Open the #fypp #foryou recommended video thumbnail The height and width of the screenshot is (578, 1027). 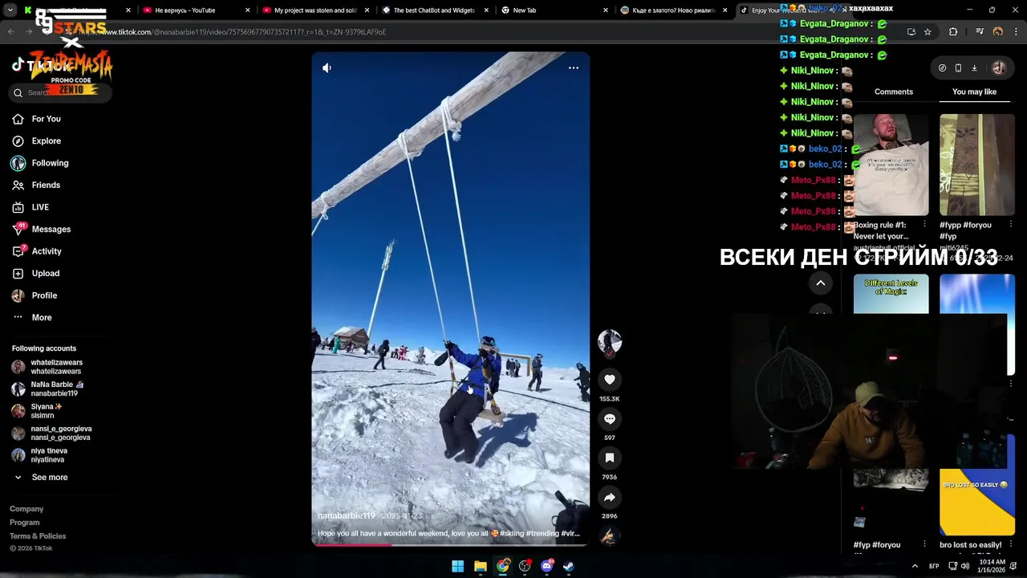(977, 165)
